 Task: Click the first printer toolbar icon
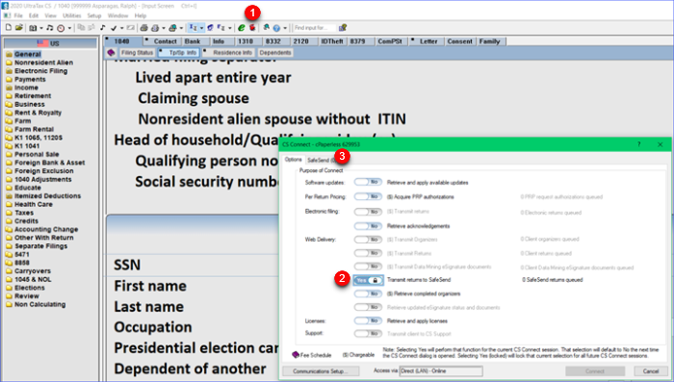click(144, 28)
